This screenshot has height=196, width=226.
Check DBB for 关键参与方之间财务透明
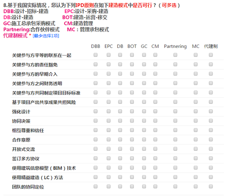pos(95,83)
